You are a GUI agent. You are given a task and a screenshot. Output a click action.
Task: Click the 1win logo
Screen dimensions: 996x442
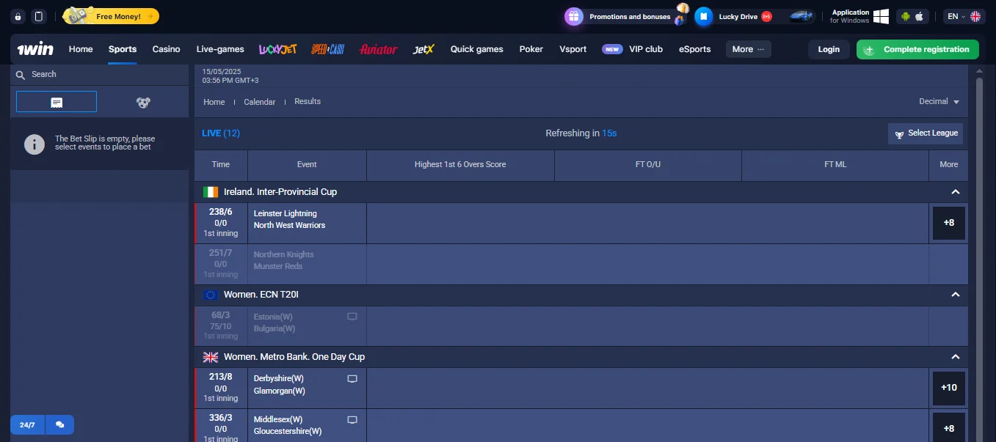[35, 49]
